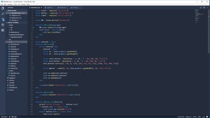Open the Go menu
This screenshot has width=210, height=118.
[19, 4]
